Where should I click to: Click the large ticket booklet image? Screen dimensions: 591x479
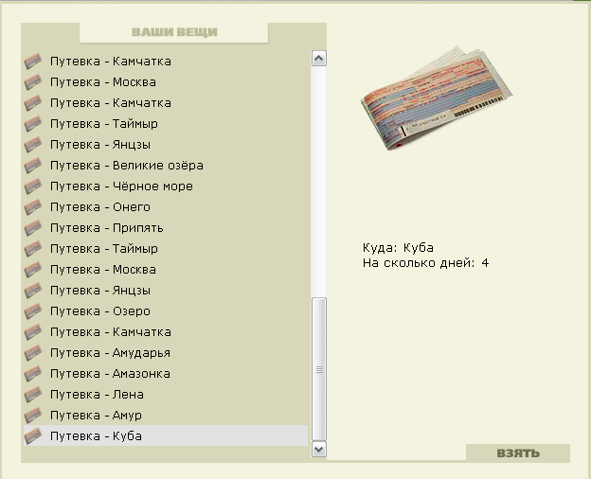(437, 98)
